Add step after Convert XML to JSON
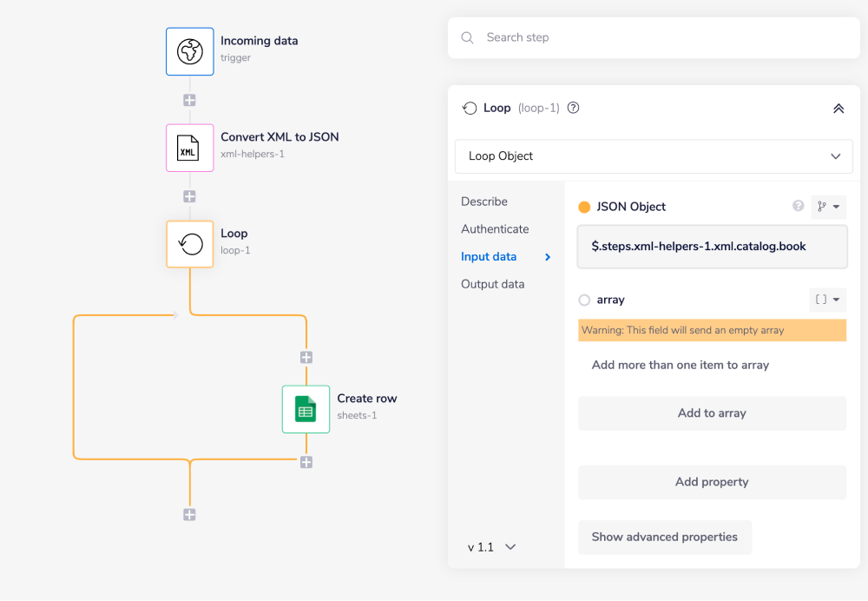Screen dimensions: 868x601 [x=189, y=196]
